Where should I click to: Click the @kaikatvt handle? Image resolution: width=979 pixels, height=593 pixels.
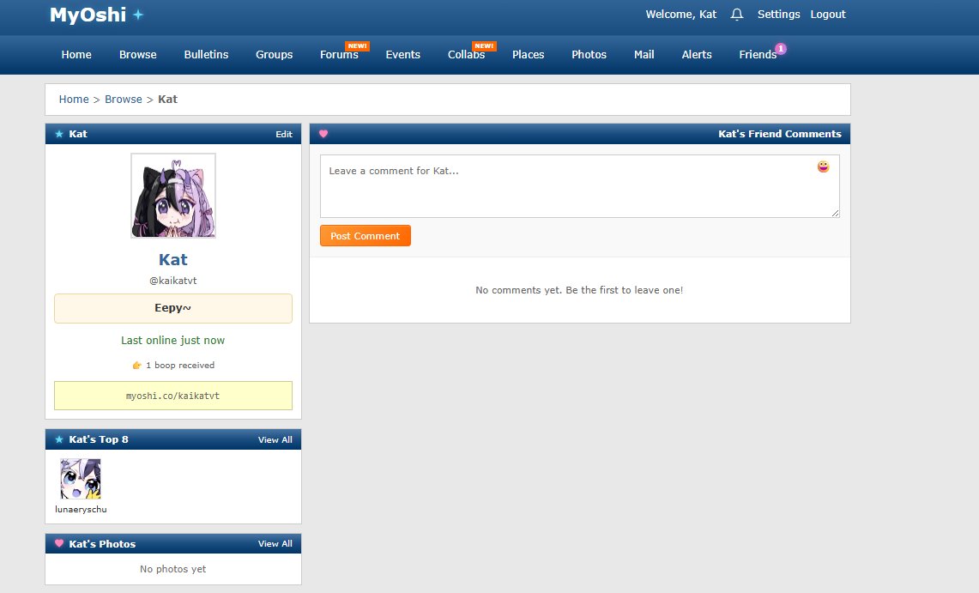point(173,281)
